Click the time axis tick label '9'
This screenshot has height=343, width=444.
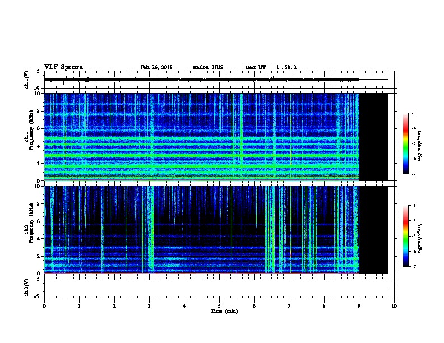point(359,305)
